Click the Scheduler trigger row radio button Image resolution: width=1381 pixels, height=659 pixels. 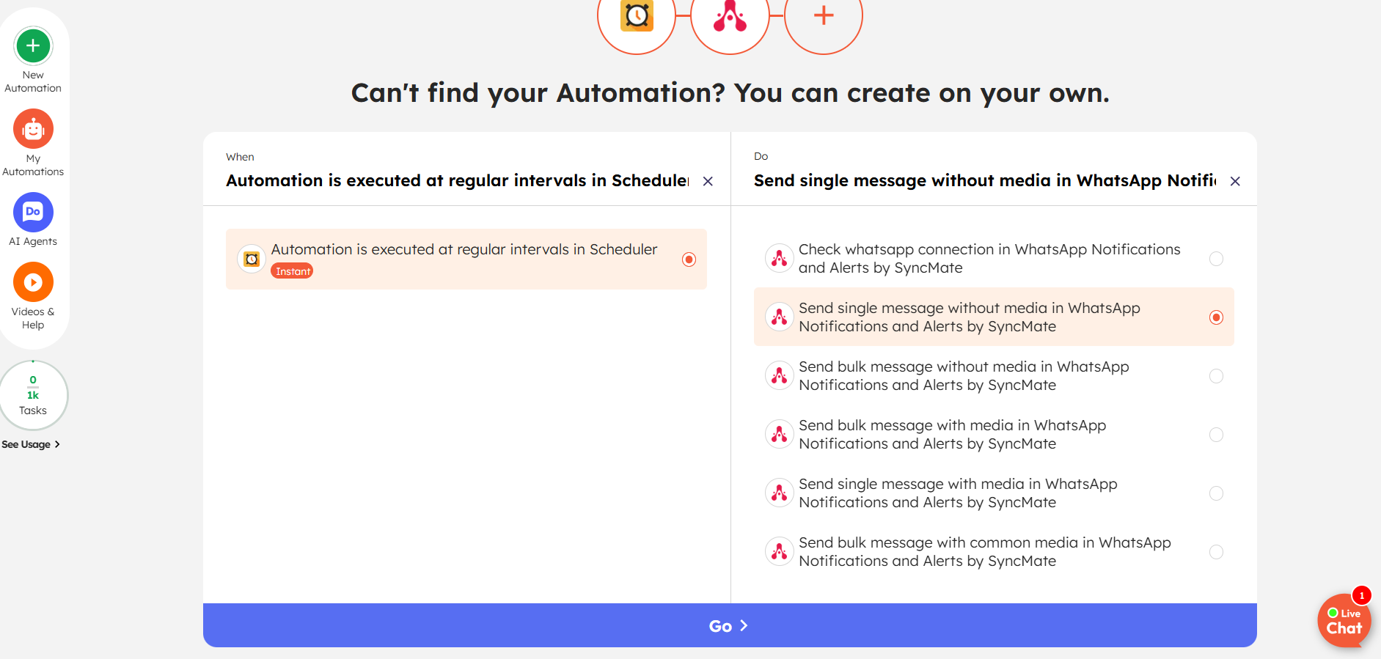[689, 259]
